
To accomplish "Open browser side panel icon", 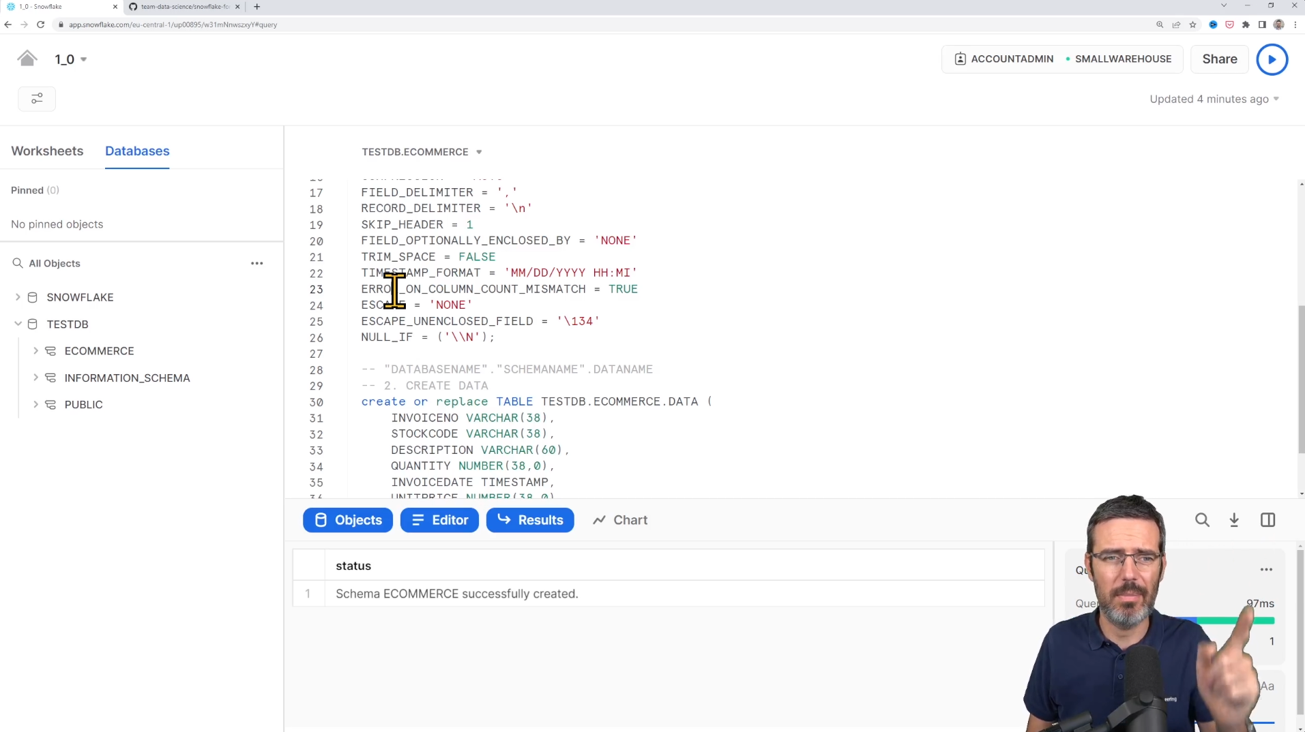I will [1263, 25].
